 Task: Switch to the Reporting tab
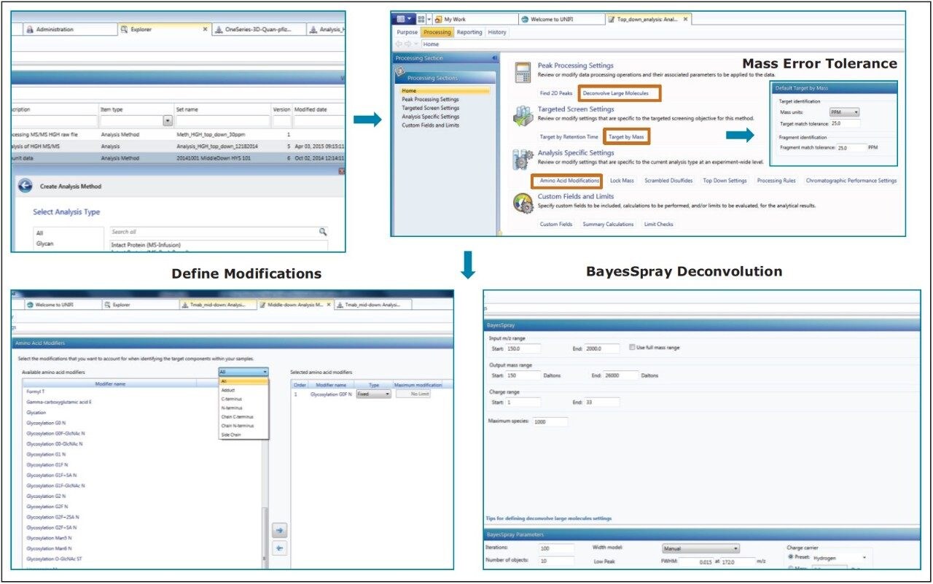click(x=469, y=32)
